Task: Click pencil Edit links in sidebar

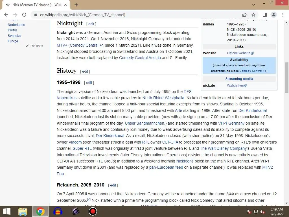Action: pos(34,46)
